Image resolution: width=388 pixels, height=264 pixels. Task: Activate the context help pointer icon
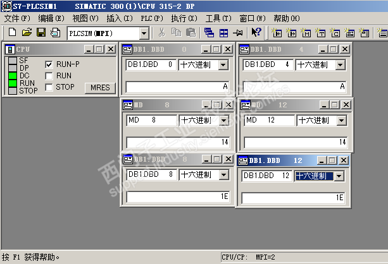pyautogui.click(x=256, y=32)
